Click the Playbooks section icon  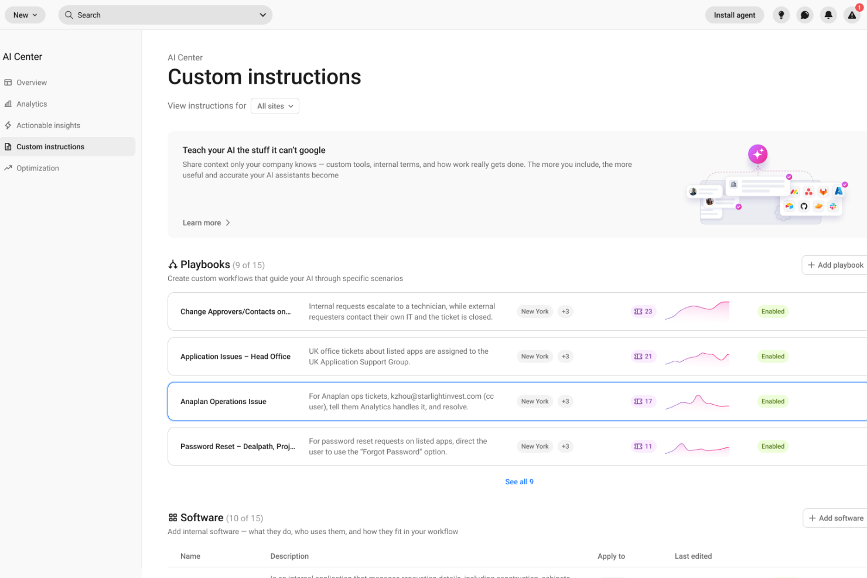pos(172,264)
